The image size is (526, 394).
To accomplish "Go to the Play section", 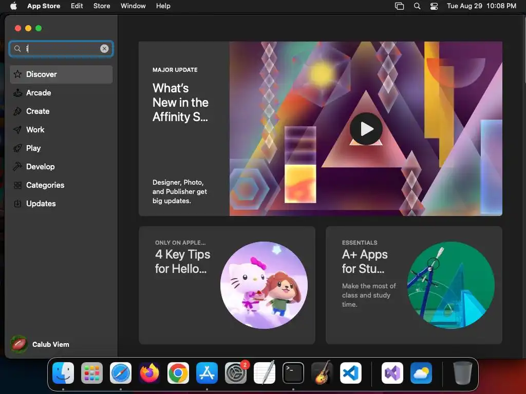I will (x=61, y=148).
